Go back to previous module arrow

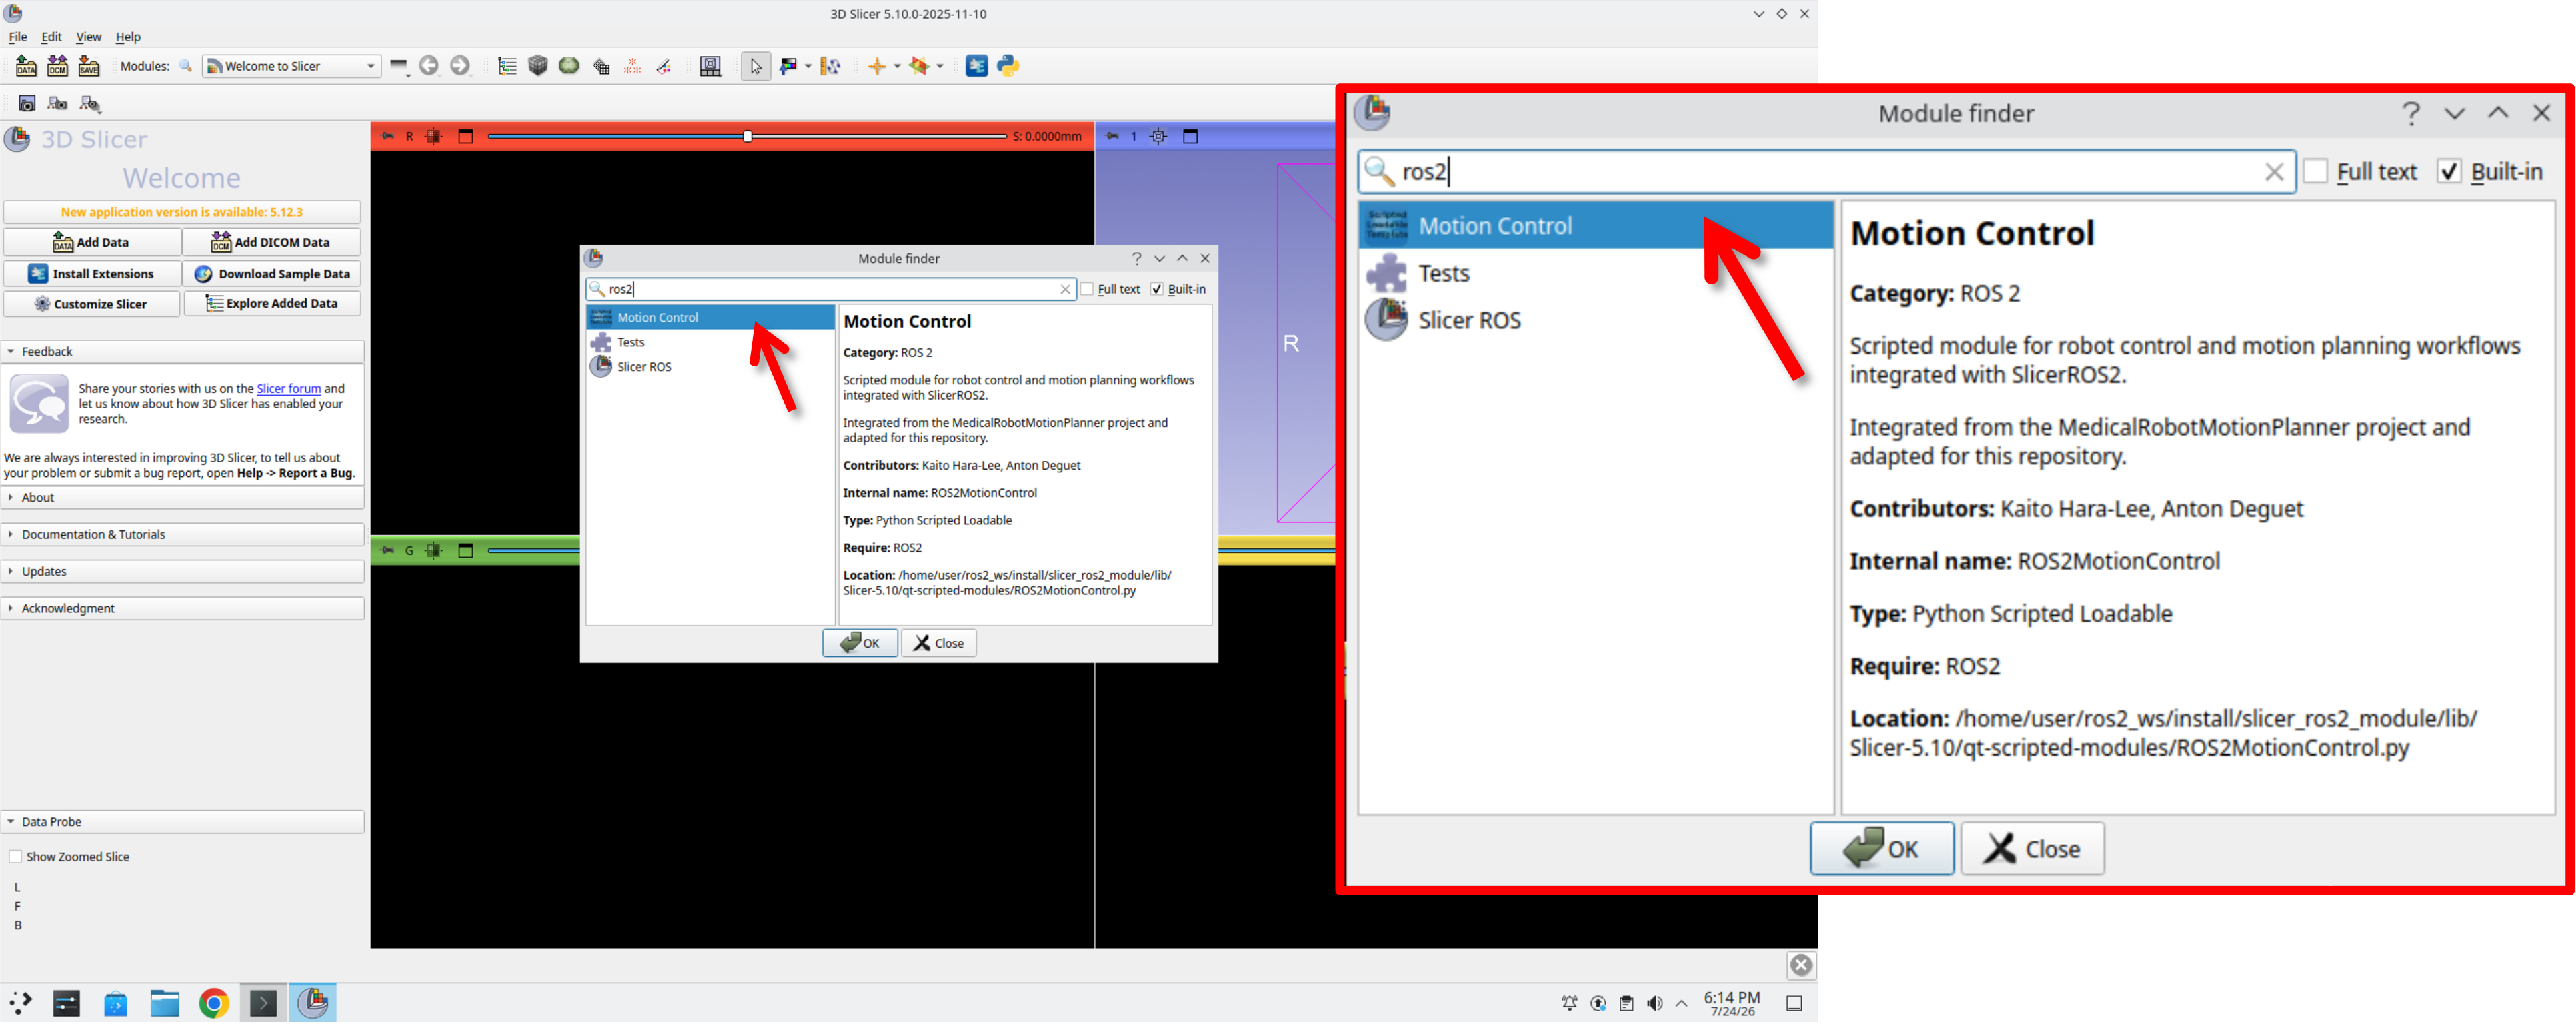(429, 66)
